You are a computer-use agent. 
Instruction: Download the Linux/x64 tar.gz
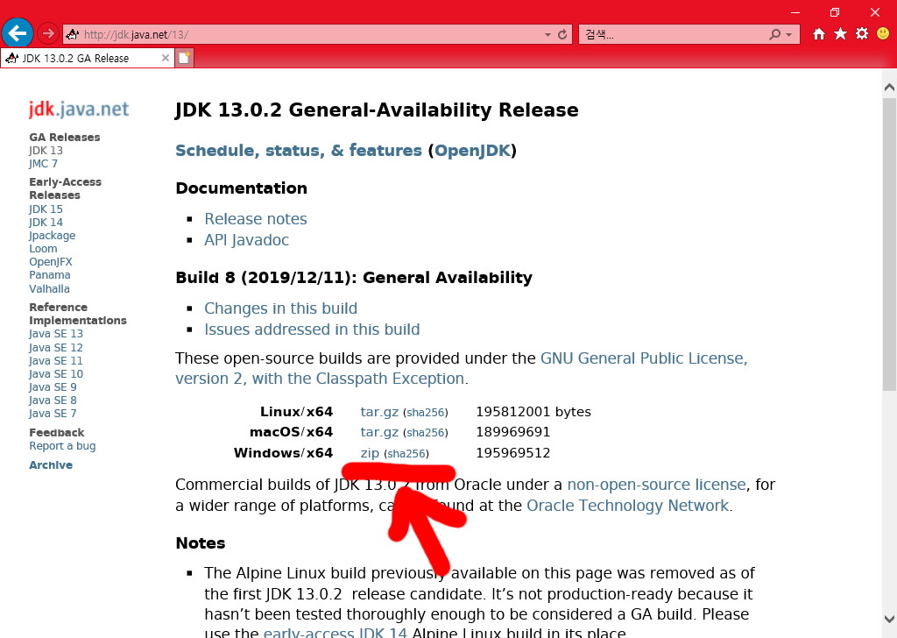click(379, 412)
